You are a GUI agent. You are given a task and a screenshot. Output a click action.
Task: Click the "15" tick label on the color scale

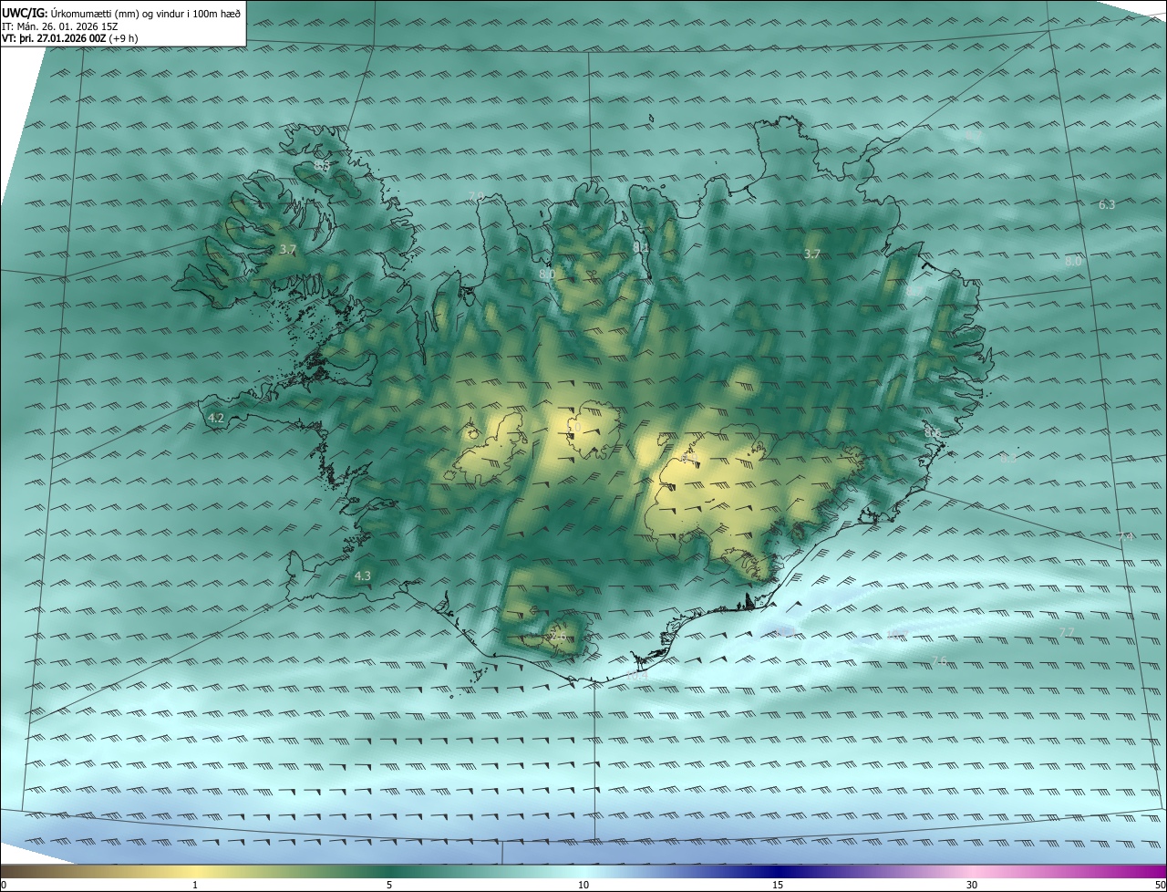[778, 885]
